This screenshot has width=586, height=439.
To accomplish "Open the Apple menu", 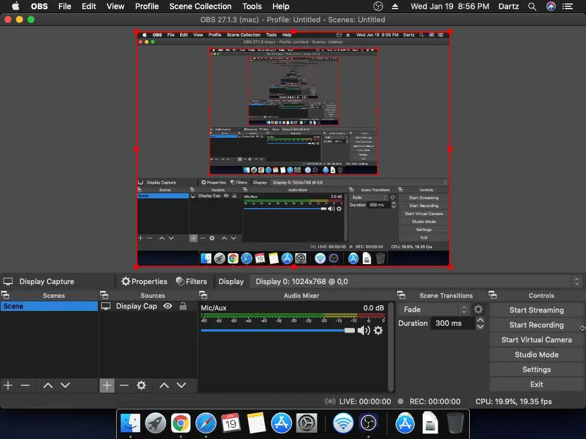I will [x=15, y=6].
